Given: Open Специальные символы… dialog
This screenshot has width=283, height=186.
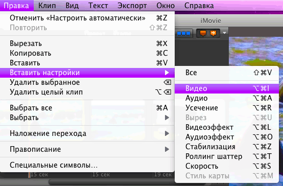Looking at the screenshot, I should click(x=87, y=165).
